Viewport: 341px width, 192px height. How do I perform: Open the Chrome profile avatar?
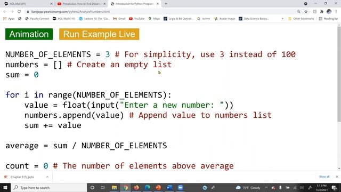pos(329,12)
